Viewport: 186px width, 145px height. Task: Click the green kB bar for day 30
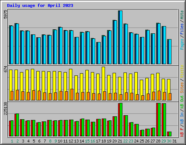tap(170, 134)
